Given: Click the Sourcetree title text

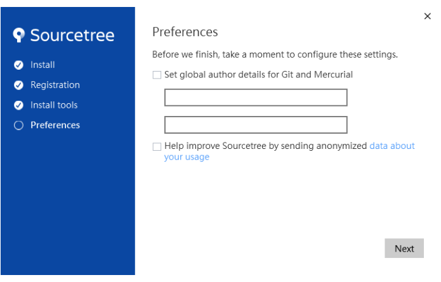Looking at the screenshot, I should 72,35.
